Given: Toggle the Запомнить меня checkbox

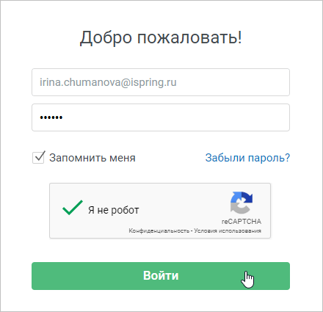Looking at the screenshot, I should point(38,158).
